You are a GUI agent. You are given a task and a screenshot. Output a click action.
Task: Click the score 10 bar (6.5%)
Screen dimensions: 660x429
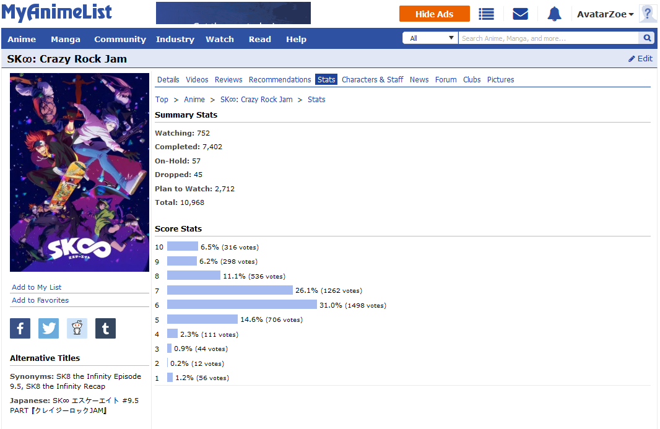182,247
